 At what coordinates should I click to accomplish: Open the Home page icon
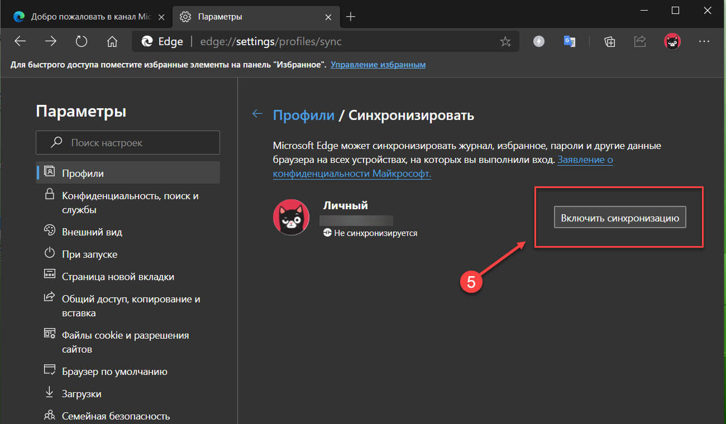[112, 41]
